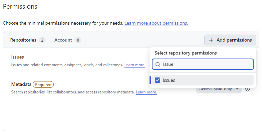Viewport: 262px width, 133px height.
Task: Click the 'Permissions' page heading
Action: click(x=20, y=7)
